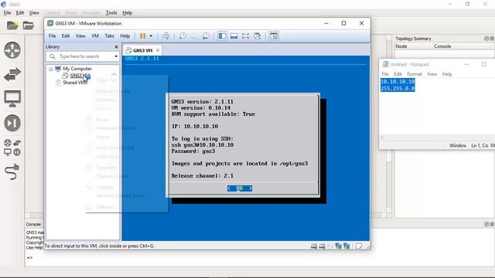Select GNS3 VM in the library tree
This screenshot has height=278, width=495.
point(80,76)
